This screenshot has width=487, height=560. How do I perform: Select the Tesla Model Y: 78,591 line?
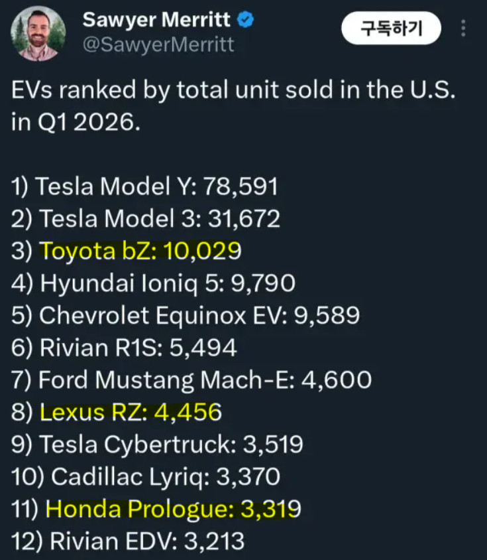(144, 186)
